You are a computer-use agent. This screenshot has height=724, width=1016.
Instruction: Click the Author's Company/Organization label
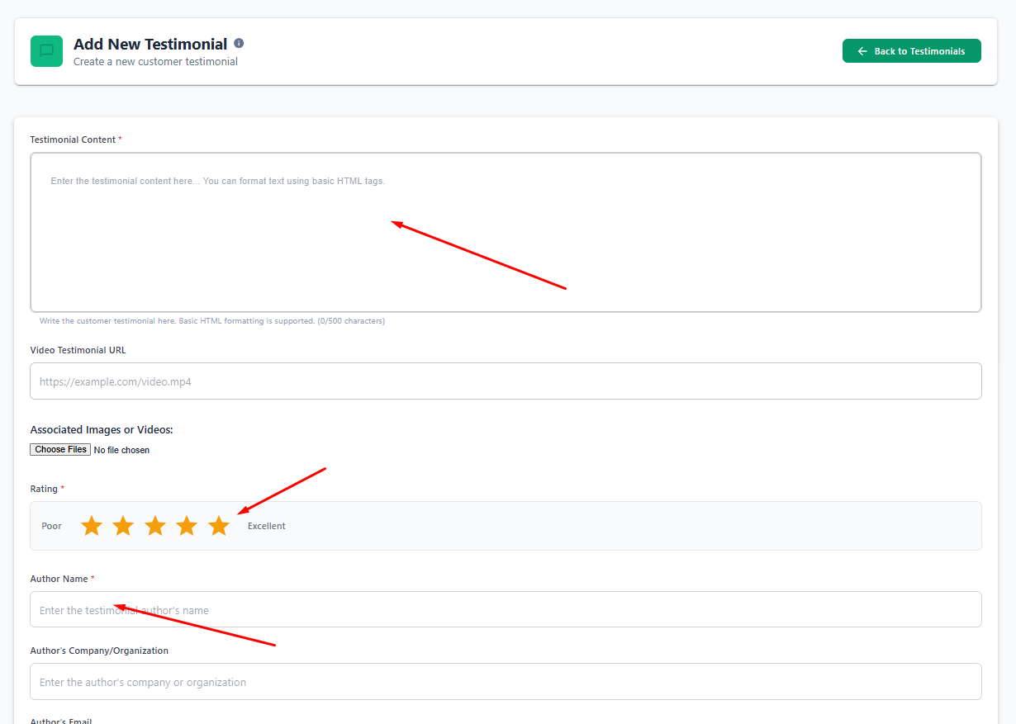(99, 651)
